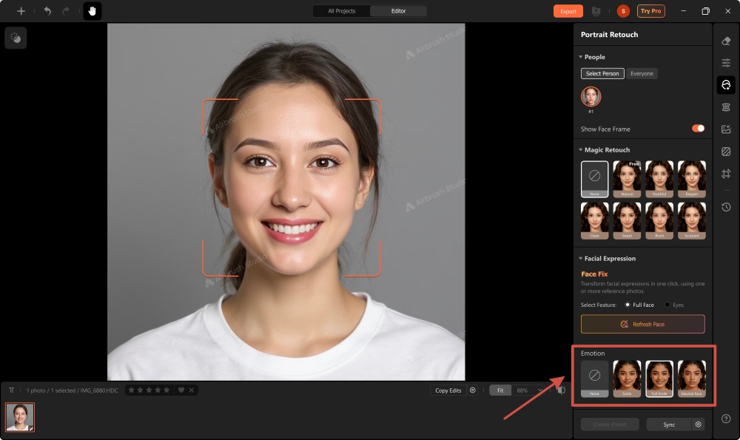This screenshot has height=440, width=740.
Task: Collapse the Facial Expression section
Action: tap(580, 258)
